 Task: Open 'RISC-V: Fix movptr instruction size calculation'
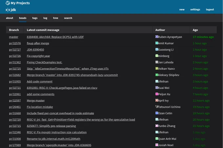pos(57,132)
